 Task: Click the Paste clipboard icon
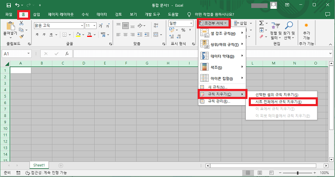click(x=10, y=26)
